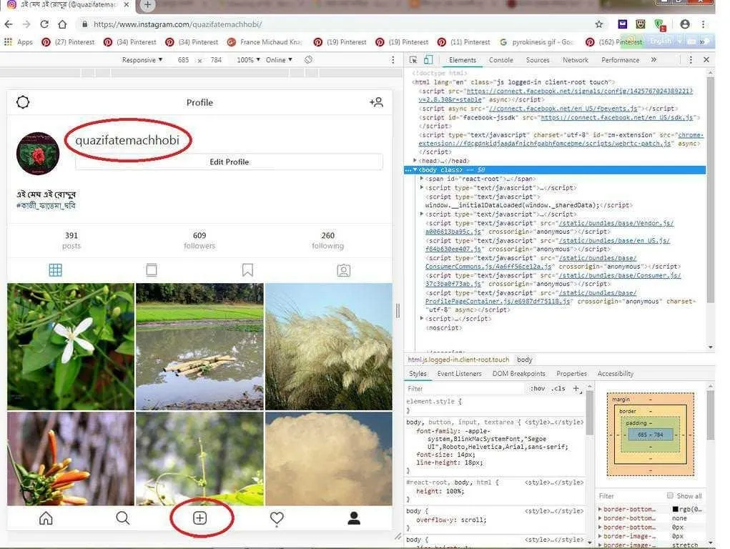Open the Performance tab
Image resolution: width=730 pixels, height=549 pixels.
coord(620,60)
